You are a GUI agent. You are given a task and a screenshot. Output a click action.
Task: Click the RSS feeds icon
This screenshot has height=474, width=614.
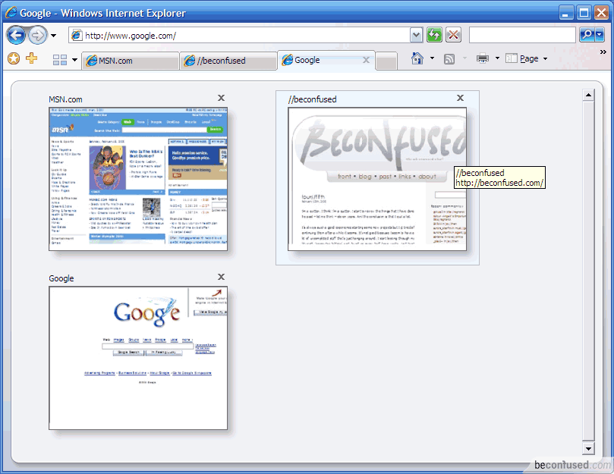tap(449, 58)
